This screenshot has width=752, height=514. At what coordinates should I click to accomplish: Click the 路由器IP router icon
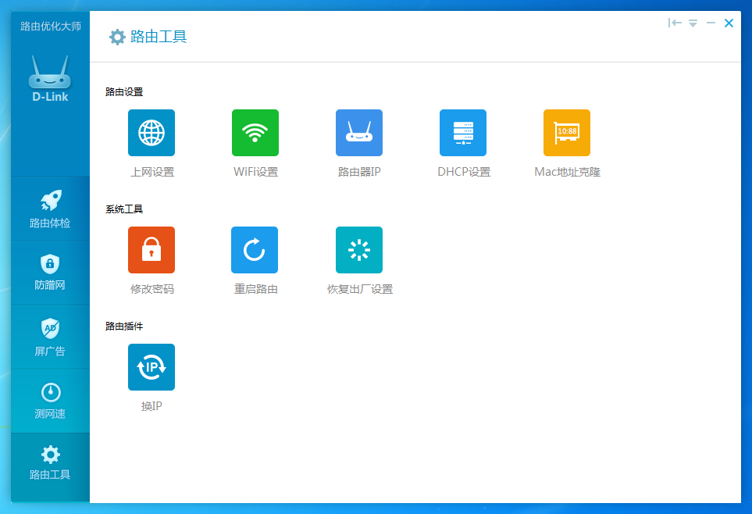pyautogui.click(x=359, y=133)
